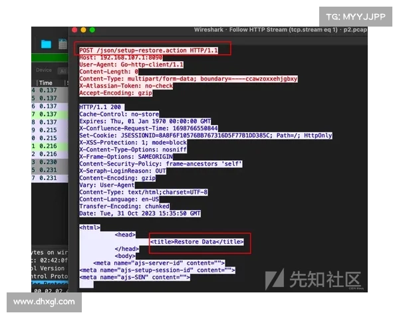
Task: Close the Follow HTTP Stream window with red button
Action: click(x=74, y=30)
